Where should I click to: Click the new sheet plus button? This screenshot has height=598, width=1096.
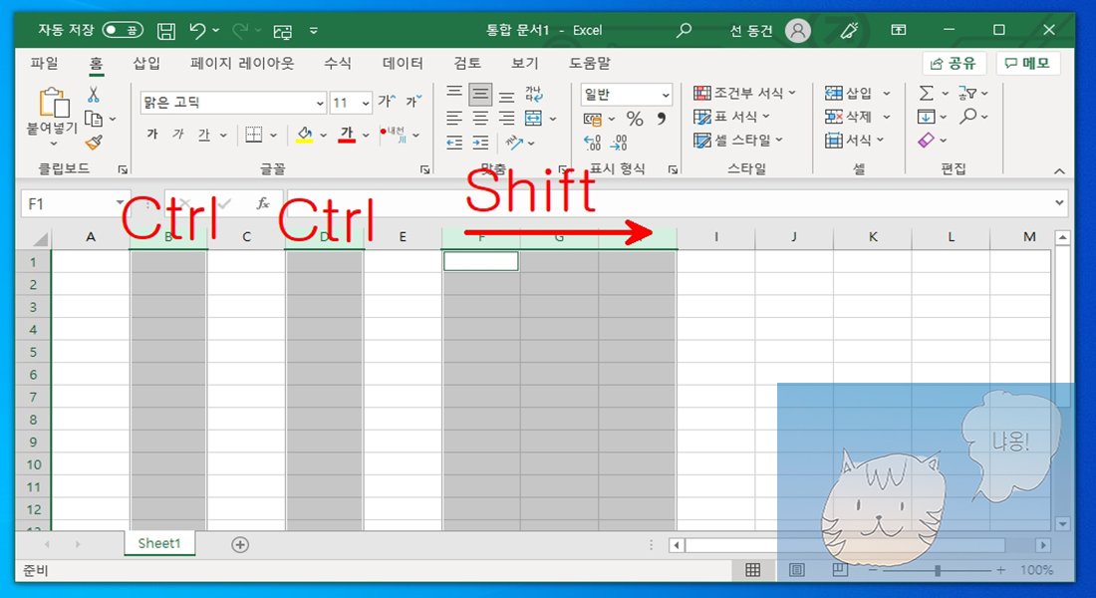[240, 545]
